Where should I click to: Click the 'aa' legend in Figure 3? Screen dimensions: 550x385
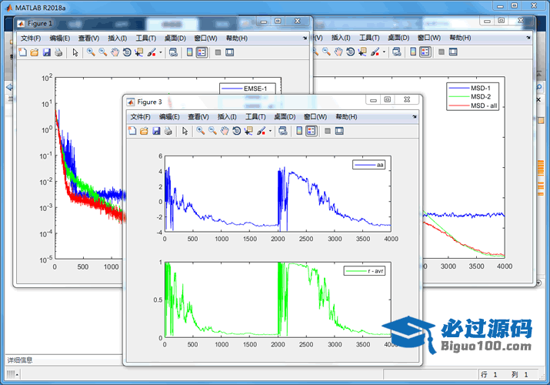coord(369,165)
